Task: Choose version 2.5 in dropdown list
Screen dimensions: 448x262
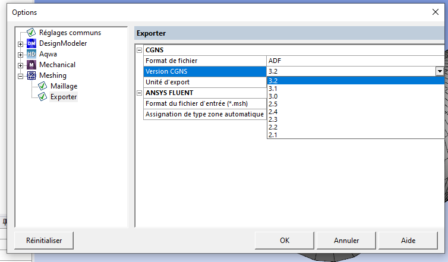Action: pyautogui.click(x=273, y=105)
